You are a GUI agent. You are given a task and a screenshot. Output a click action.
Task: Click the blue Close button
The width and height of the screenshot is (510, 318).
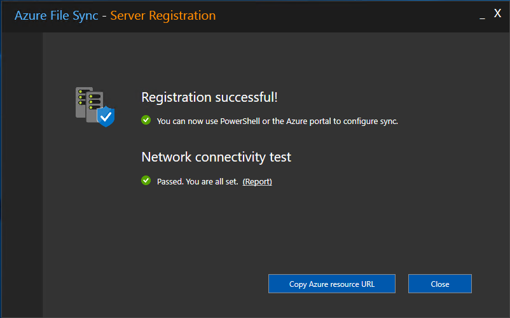pyautogui.click(x=440, y=284)
